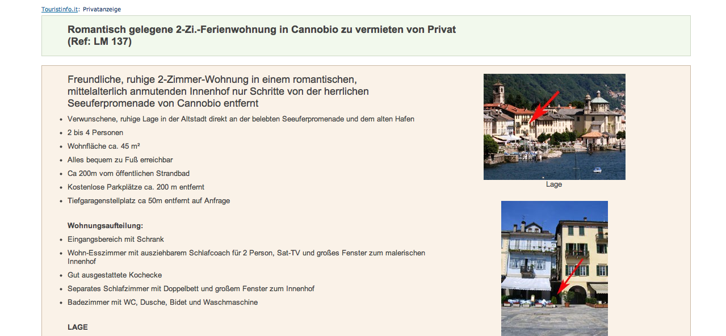This screenshot has height=336, width=726.
Task: Open the Touristinfo.it breadcrumb link
Action: click(60, 9)
